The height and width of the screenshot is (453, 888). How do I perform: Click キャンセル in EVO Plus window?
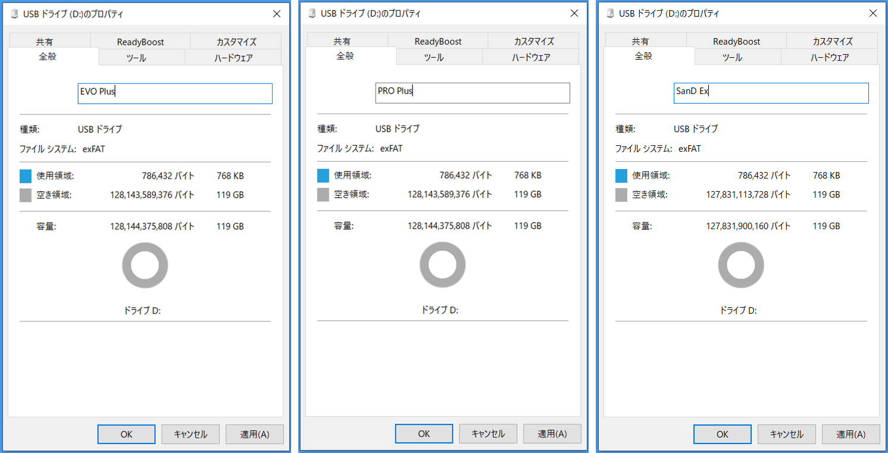pos(190,435)
